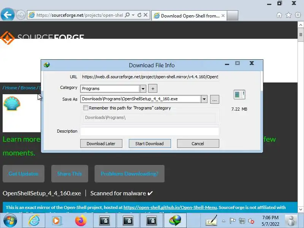Click into the Description field

click(150, 131)
